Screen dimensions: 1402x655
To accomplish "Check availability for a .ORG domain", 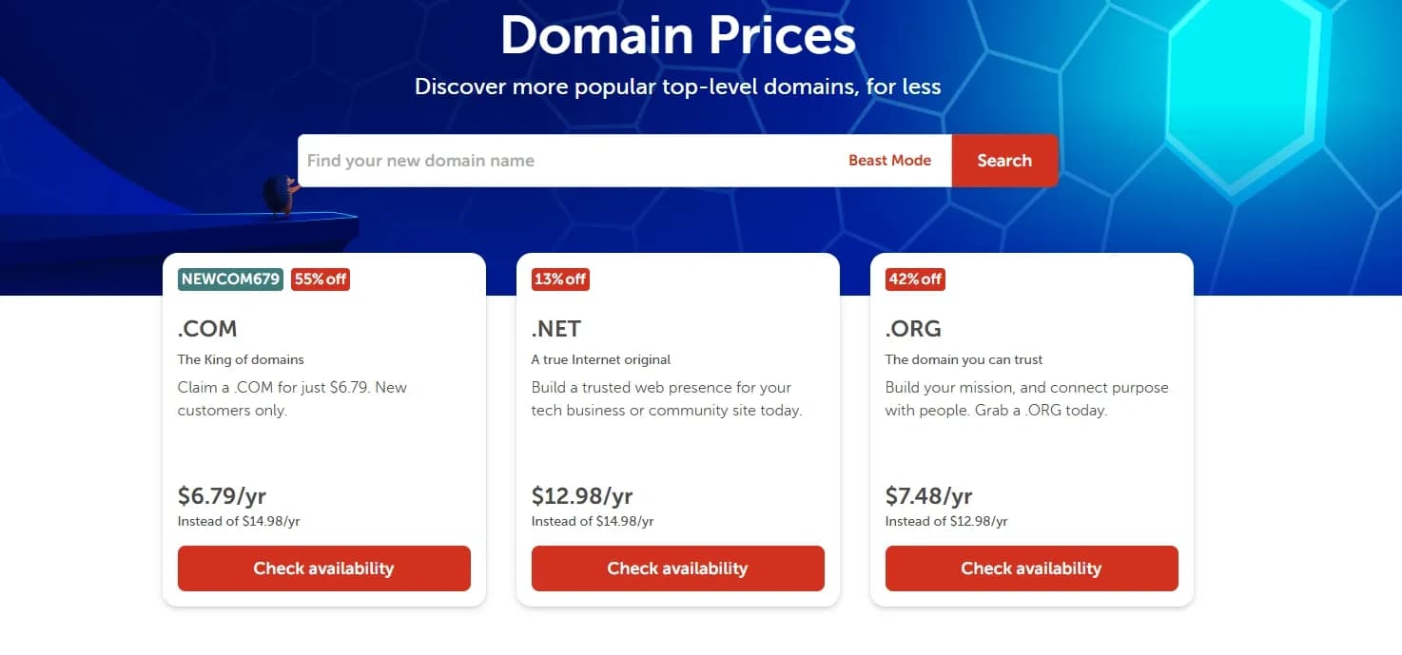I will (1031, 568).
